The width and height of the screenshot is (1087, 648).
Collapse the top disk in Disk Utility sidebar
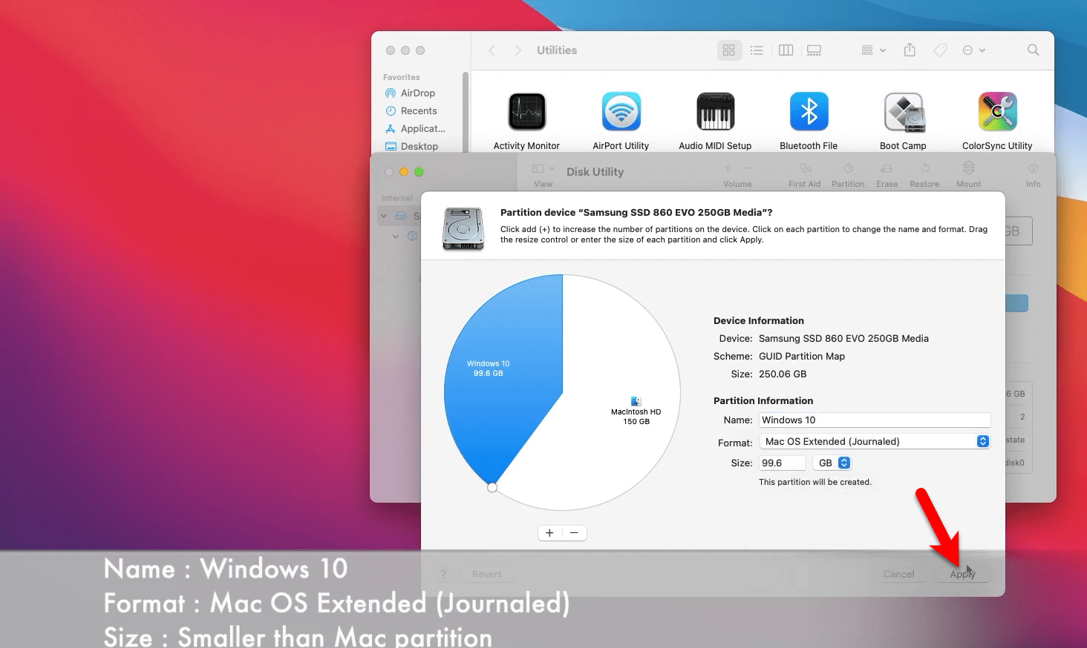384,216
